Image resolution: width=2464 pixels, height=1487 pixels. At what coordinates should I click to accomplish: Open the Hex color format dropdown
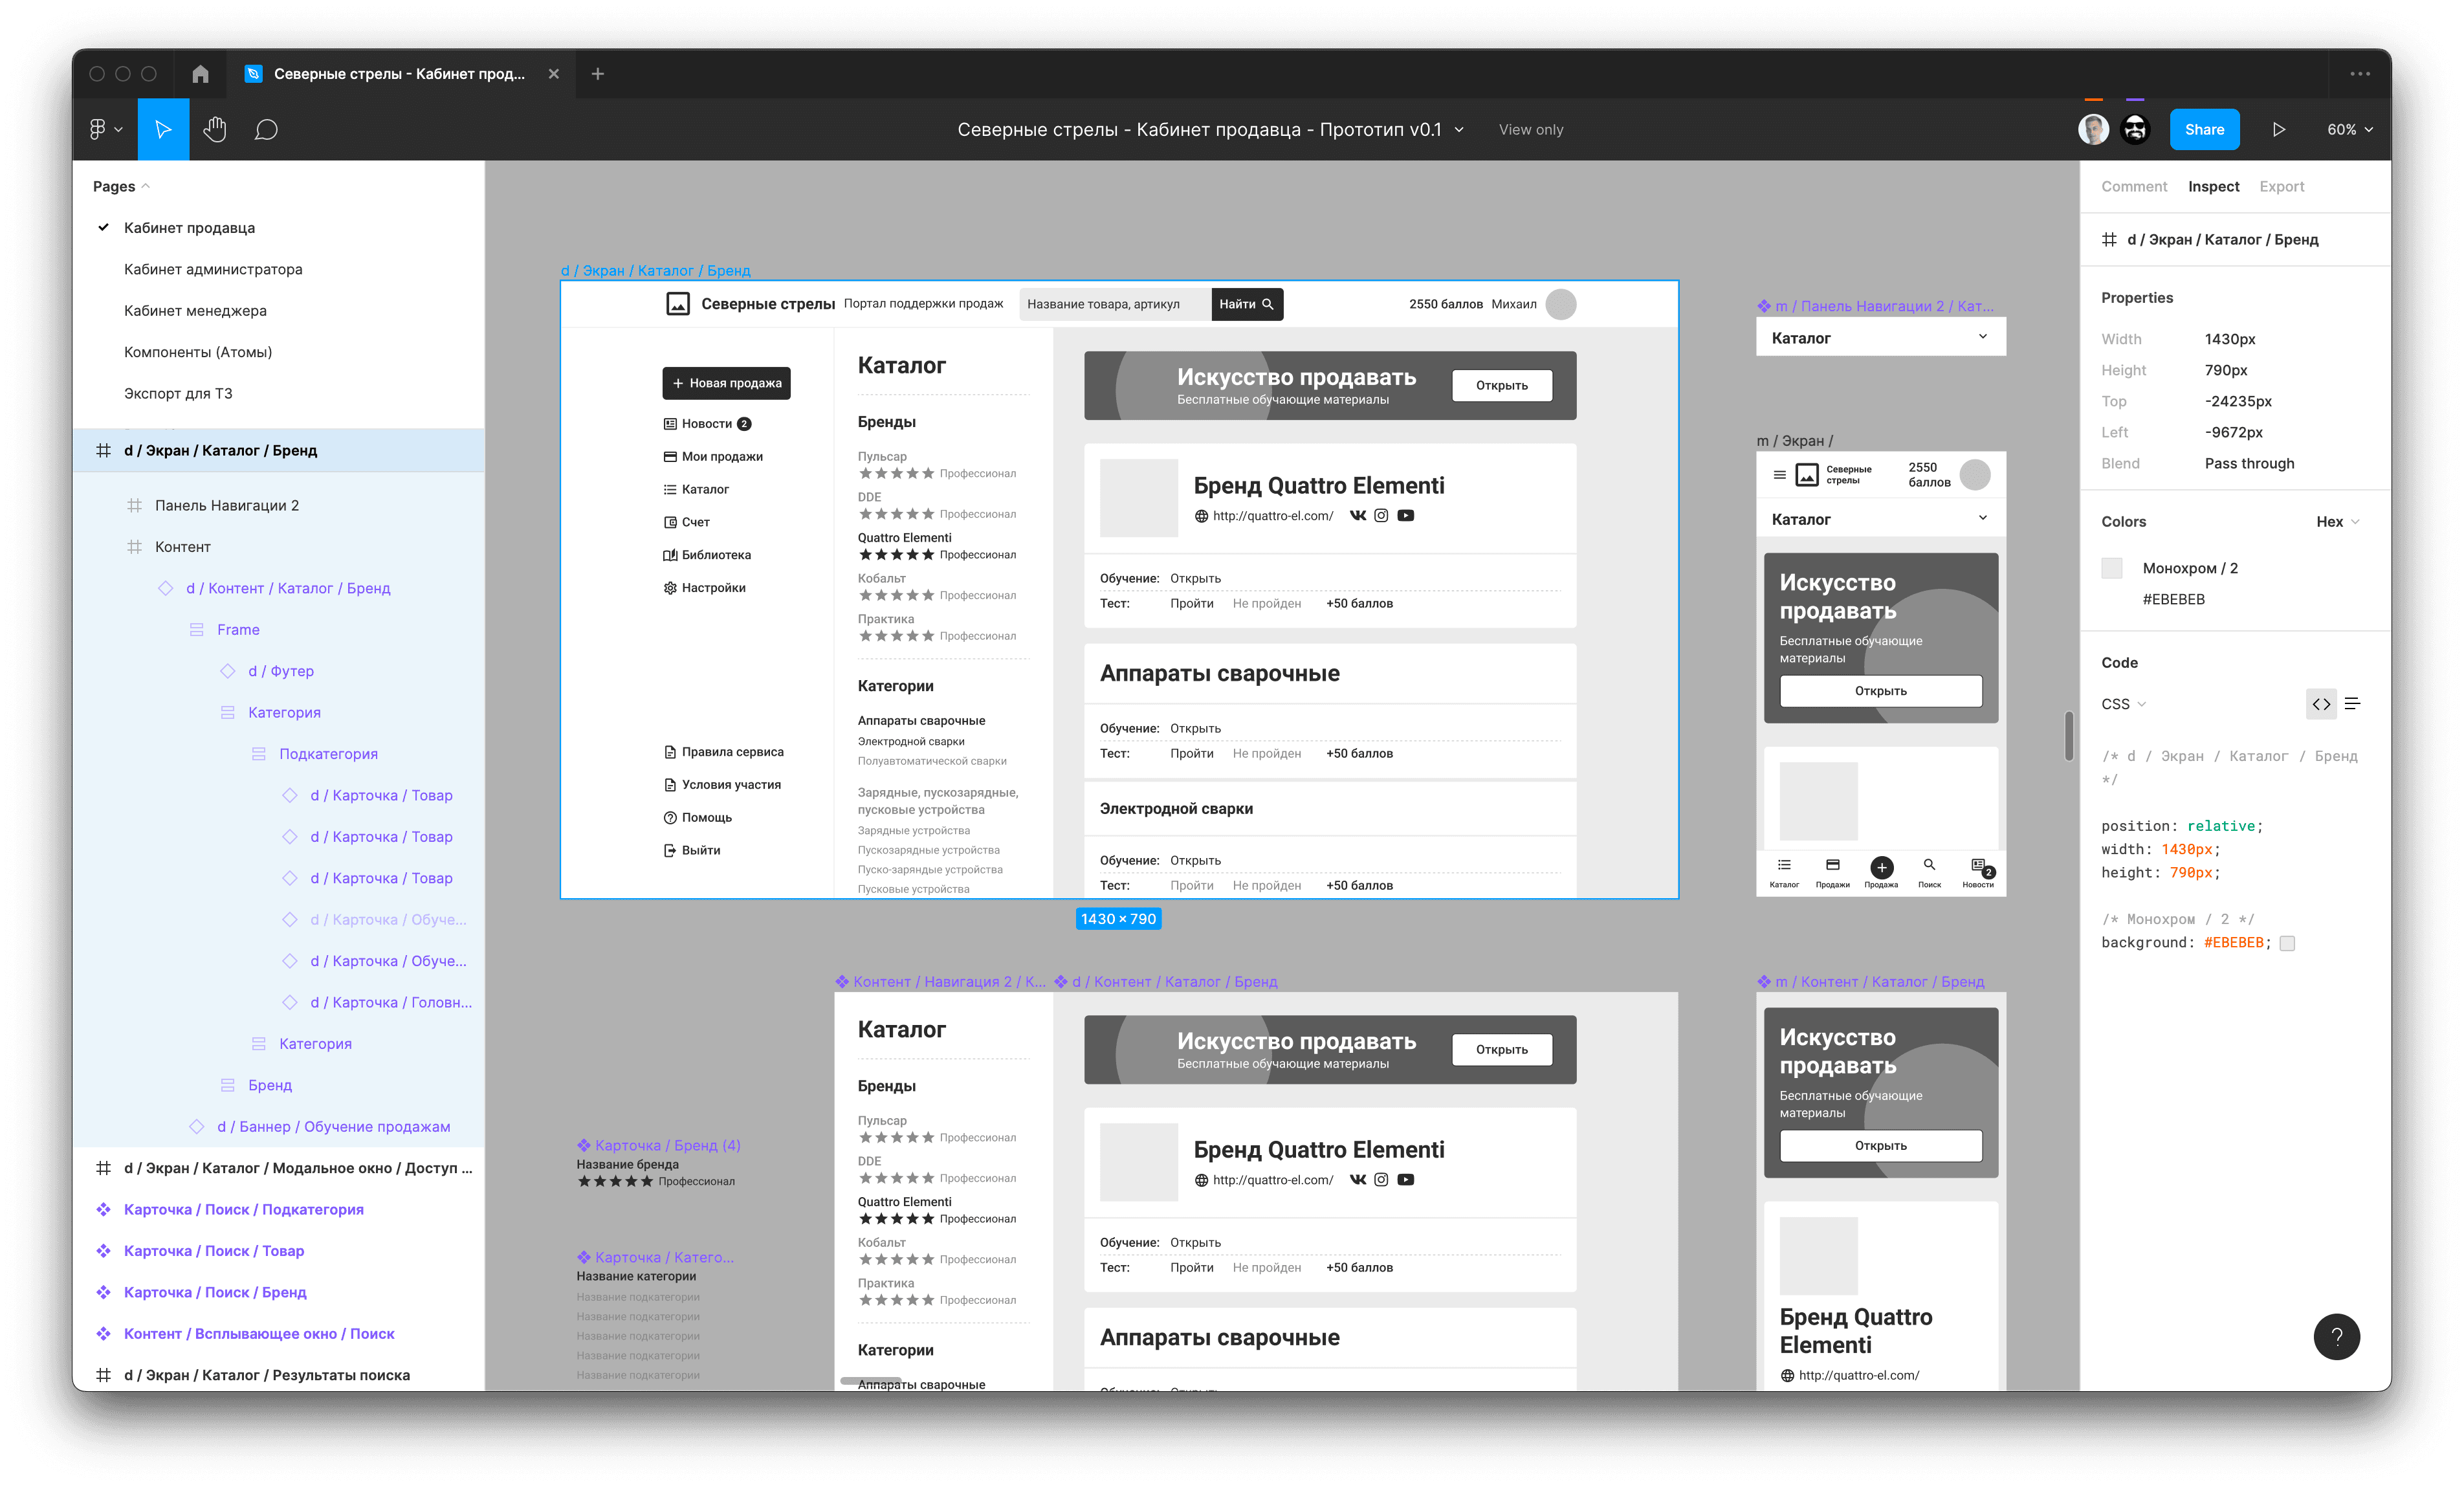[2338, 522]
